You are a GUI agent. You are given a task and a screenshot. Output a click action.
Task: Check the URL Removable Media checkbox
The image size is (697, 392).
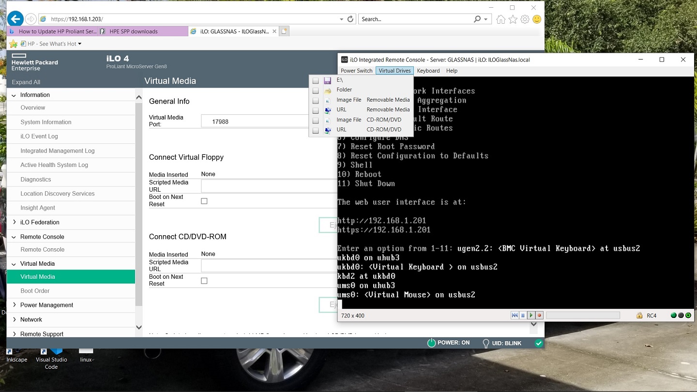pyautogui.click(x=316, y=110)
